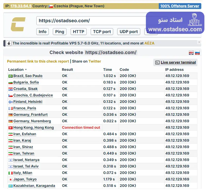208x190 pixels.
Task: Click the Japan flag icon
Action: tap(11, 179)
